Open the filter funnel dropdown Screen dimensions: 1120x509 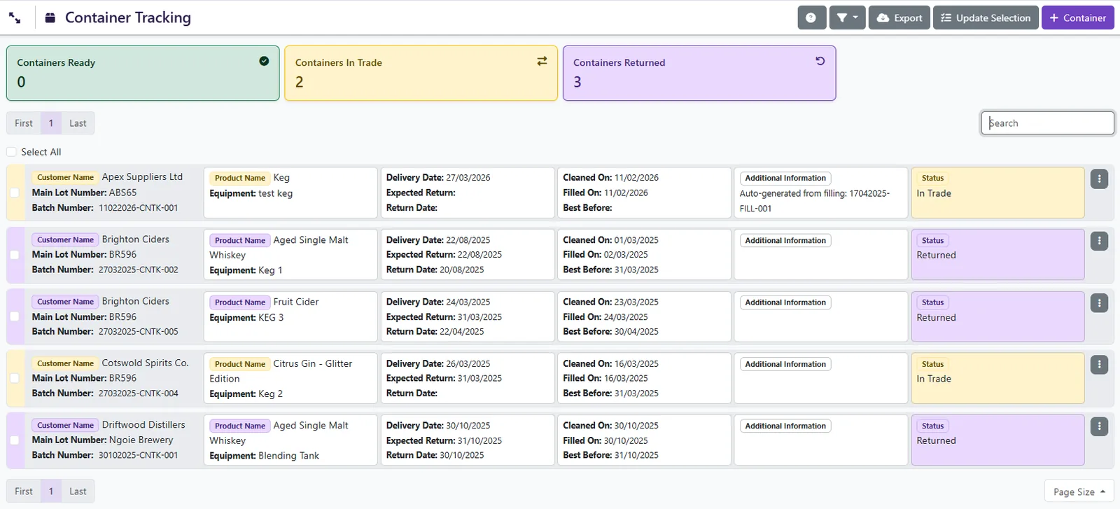pyautogui.click(x=847, y=18)
